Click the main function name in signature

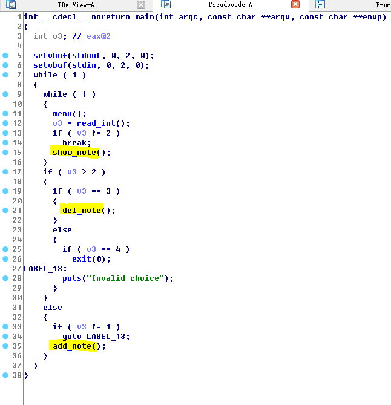145,17
